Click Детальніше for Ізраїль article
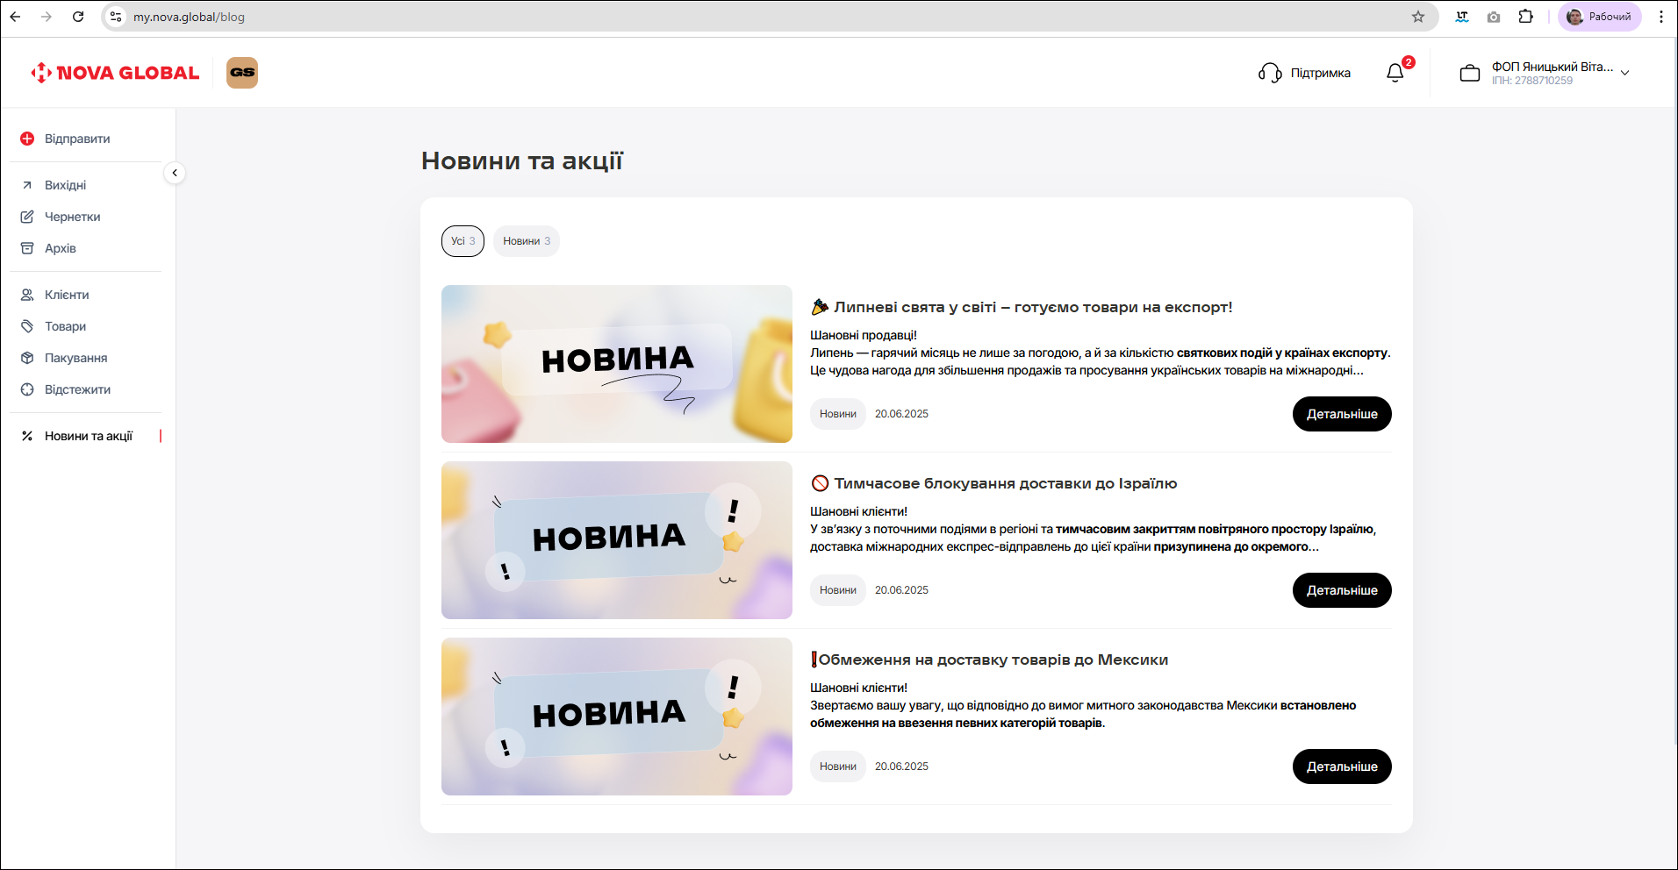 coord(1342,590)
